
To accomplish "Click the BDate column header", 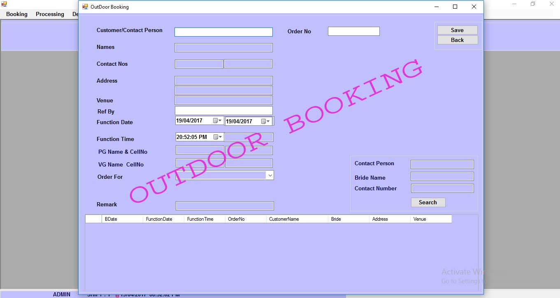I will 122,219.
